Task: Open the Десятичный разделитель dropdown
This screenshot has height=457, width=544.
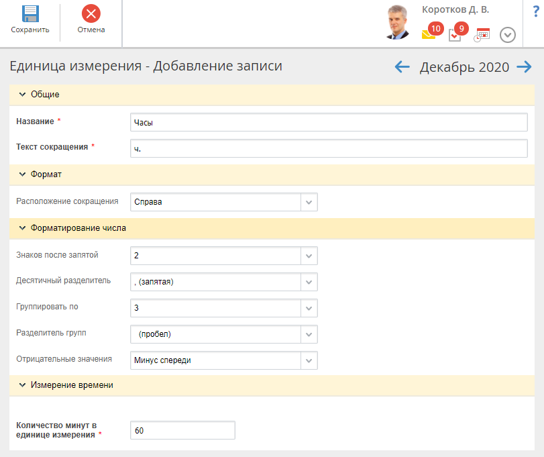Action: pyautogui.click(x=309, y=282)
